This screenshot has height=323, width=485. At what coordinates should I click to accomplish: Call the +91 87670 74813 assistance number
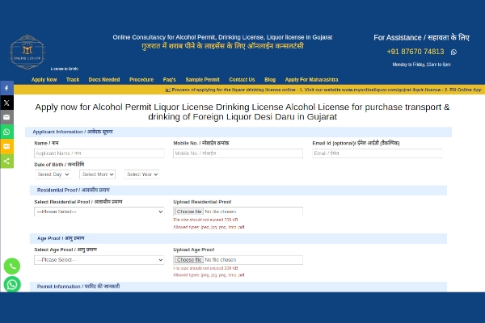(415, 52)
